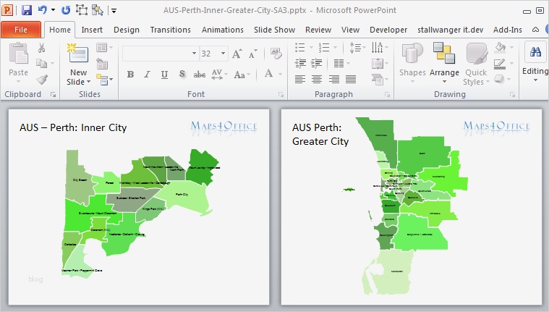
Task: Toggle italic formatting
Action: pyautogui.click(x=147, y=74)
